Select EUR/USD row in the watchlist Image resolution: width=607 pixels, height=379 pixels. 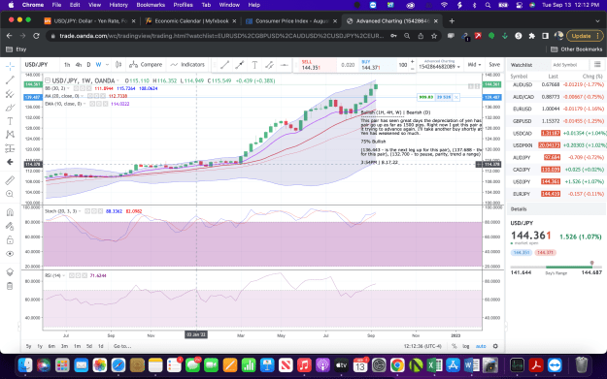coord(556,109)
